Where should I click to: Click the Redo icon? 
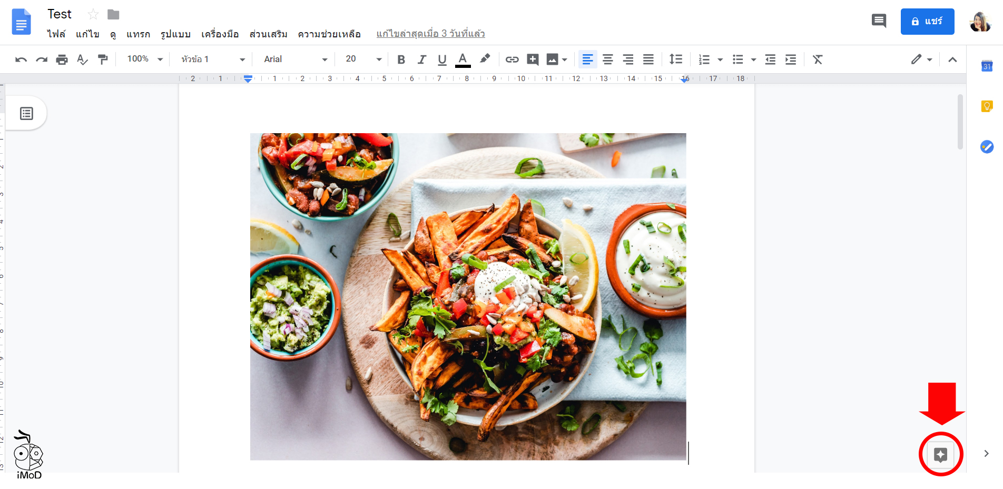42,59
